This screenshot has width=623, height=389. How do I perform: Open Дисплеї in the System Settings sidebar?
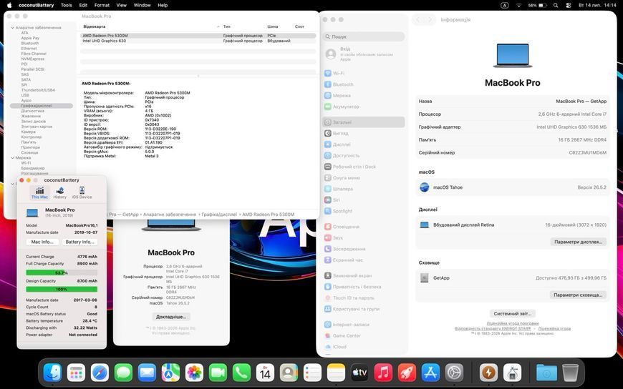point(364,144)
